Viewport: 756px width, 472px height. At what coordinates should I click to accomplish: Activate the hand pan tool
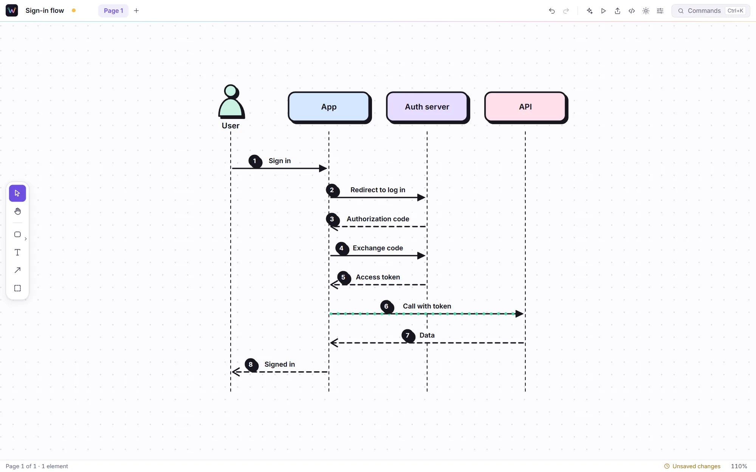[17, 211]
